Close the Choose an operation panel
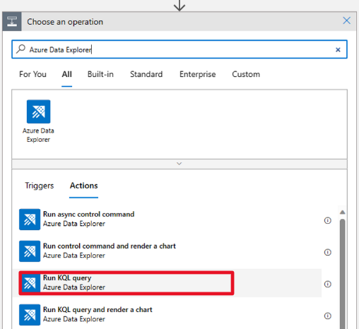 click(346, 20)
